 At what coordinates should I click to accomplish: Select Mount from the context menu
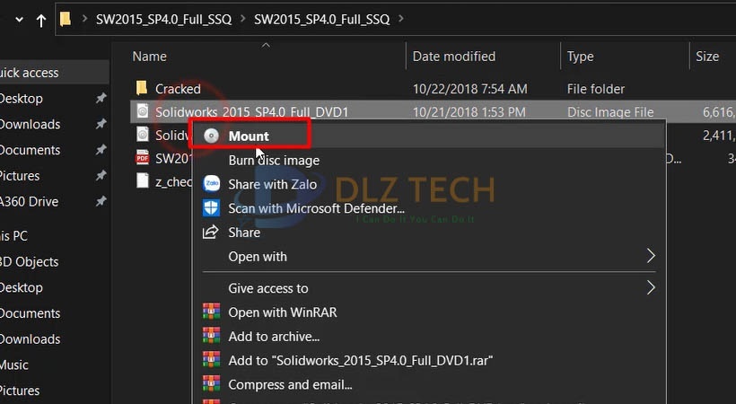pos(430,136)
